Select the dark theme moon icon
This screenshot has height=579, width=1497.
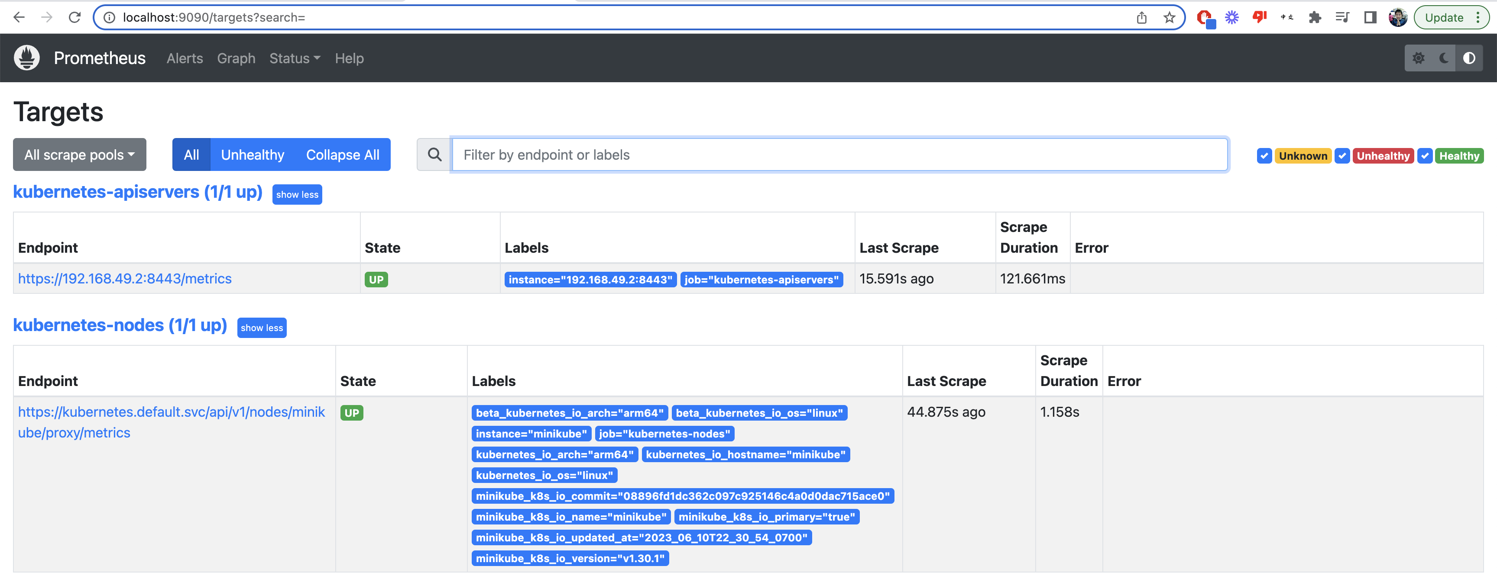click(1444, 58)
